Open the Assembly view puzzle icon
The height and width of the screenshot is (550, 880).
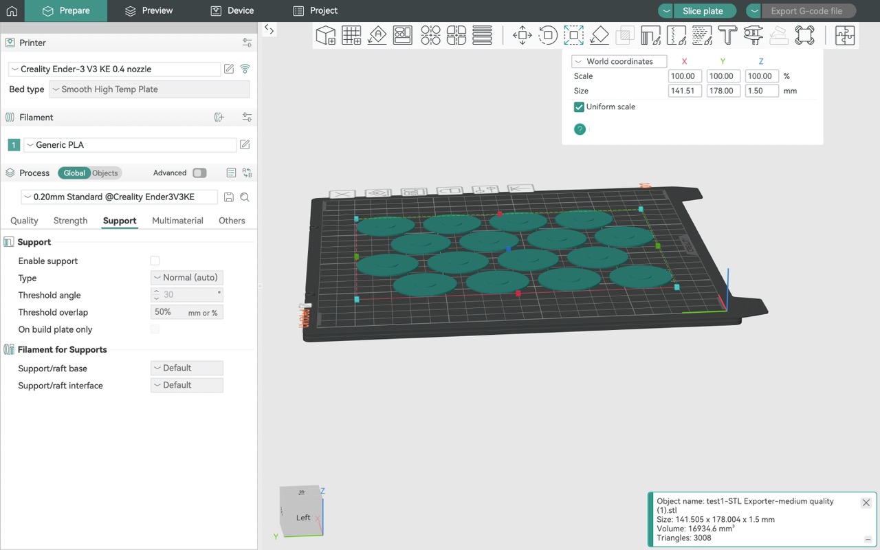tap(844, 35)
